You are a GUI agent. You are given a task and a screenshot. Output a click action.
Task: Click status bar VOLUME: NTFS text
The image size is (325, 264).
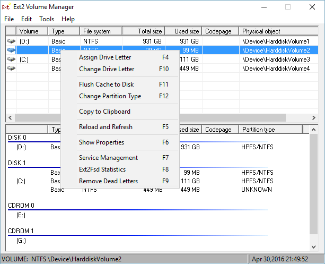coord(62,259)
